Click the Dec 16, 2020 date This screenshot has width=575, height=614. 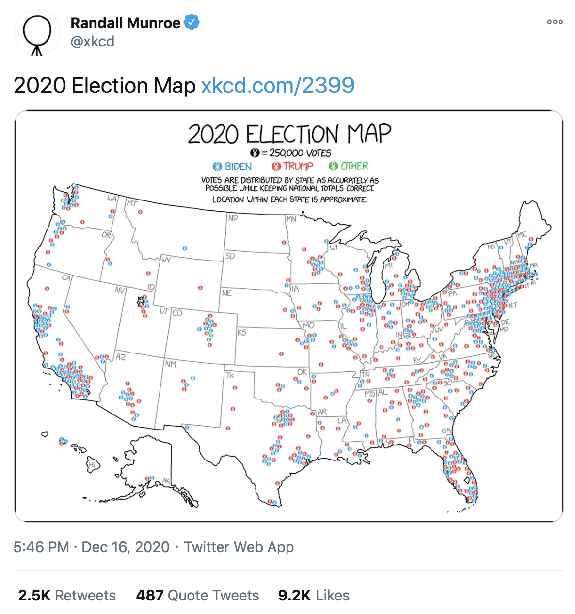[x=126, y=547]
